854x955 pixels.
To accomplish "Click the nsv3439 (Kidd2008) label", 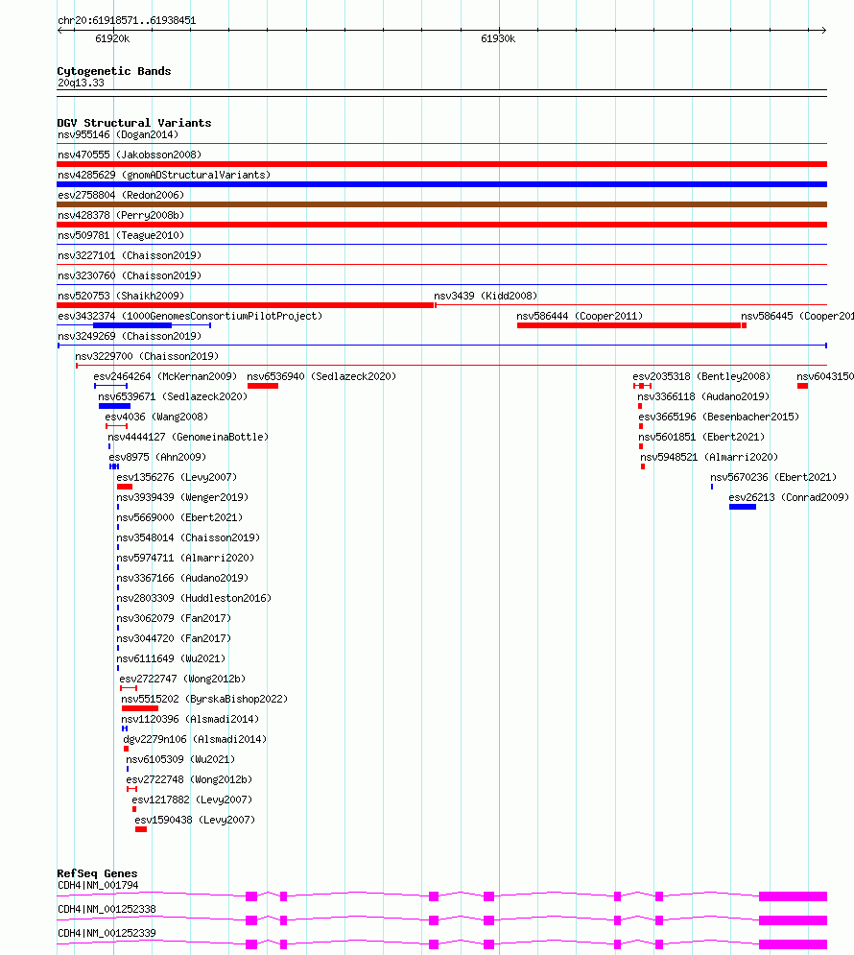I will (x=486, y=296).
